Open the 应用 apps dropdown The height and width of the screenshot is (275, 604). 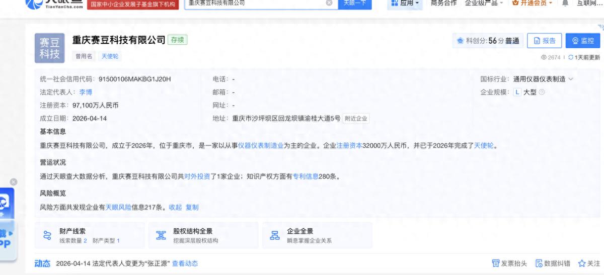pos(404,3)
